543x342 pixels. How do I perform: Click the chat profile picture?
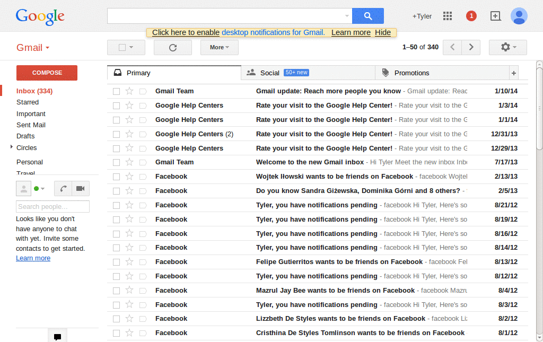23,189
